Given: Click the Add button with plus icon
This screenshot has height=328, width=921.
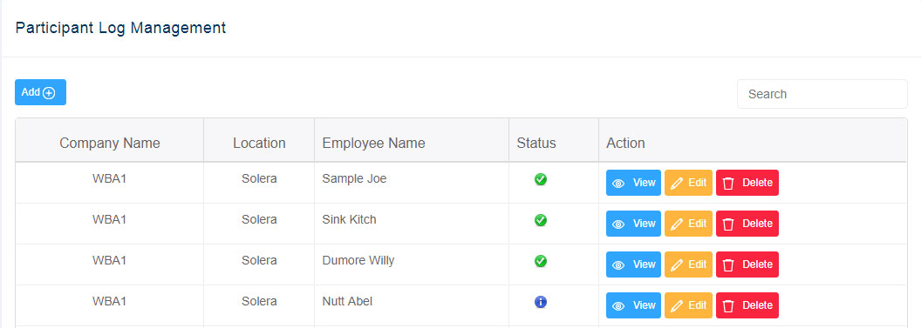Looking at the screenshot, I should tap(40, 92).
